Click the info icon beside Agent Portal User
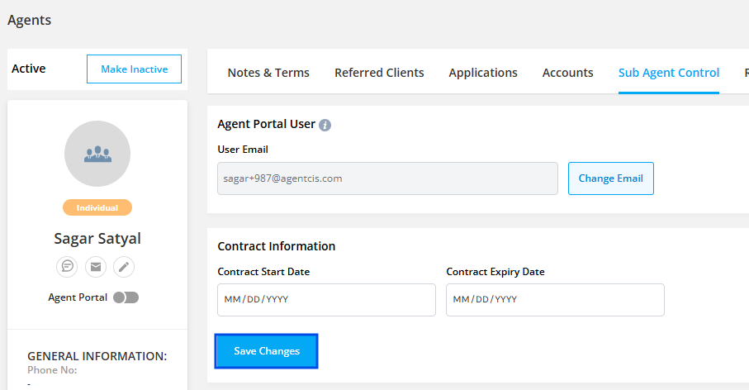This screenshot has width=749, height=390. pyautogui.click(x=325, y=125)
